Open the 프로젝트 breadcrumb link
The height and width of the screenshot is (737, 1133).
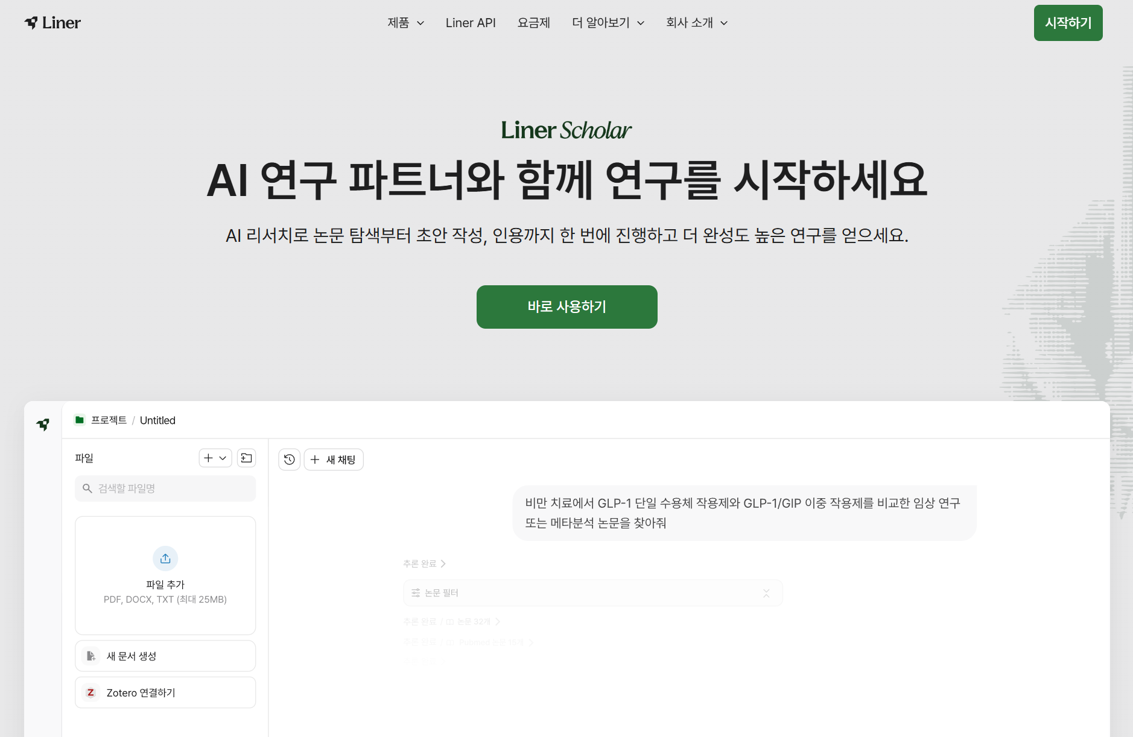click(x=109, y=420)
